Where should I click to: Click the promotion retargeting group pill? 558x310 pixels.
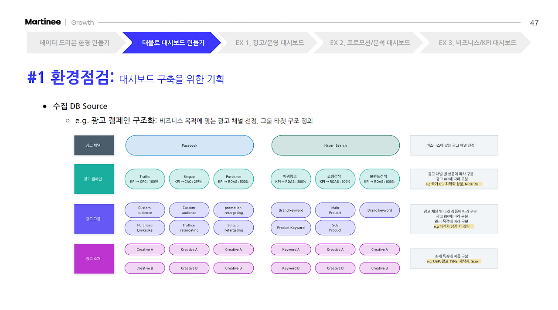point(233,210)
